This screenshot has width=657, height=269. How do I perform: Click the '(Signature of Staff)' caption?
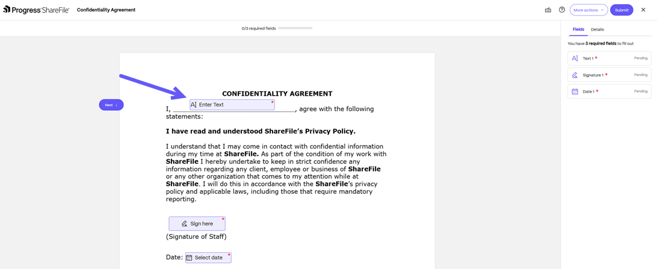(196, 237)
